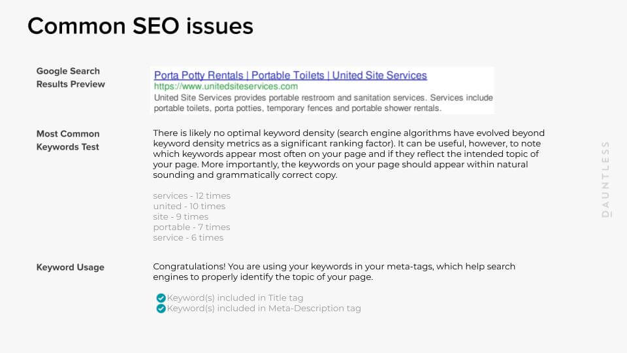This screenshot has height=353, width=627.
Task: Click the search result description snippet
Action: pos(323,103)
